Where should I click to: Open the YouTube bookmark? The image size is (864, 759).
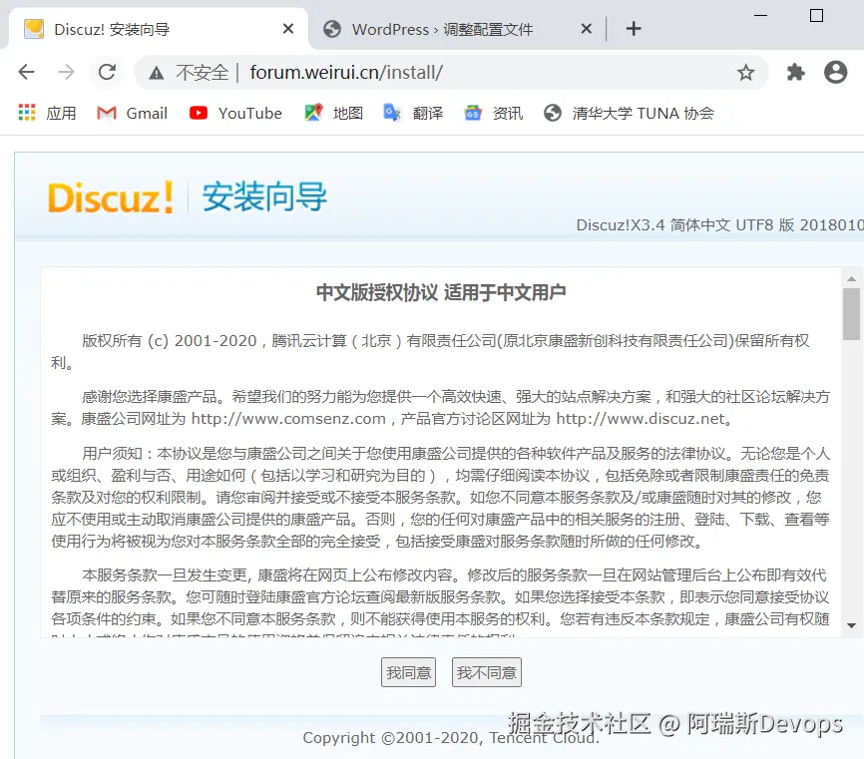tap(235, 113)
